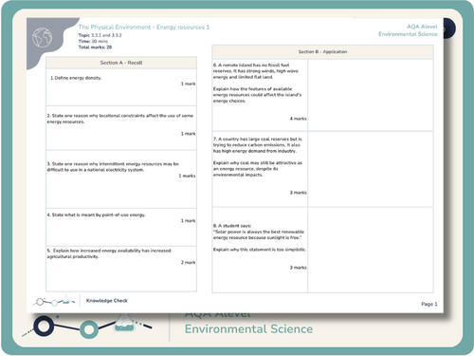Click the "1 mark" label for question 4
The width and height of the screenshot is (474, 356).
(188, 220)
